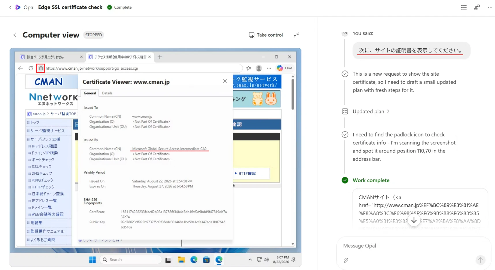The width and height of the screenshot is (495, 270).
Task: Click the Edge back navigation arrow
Action: 20,68
